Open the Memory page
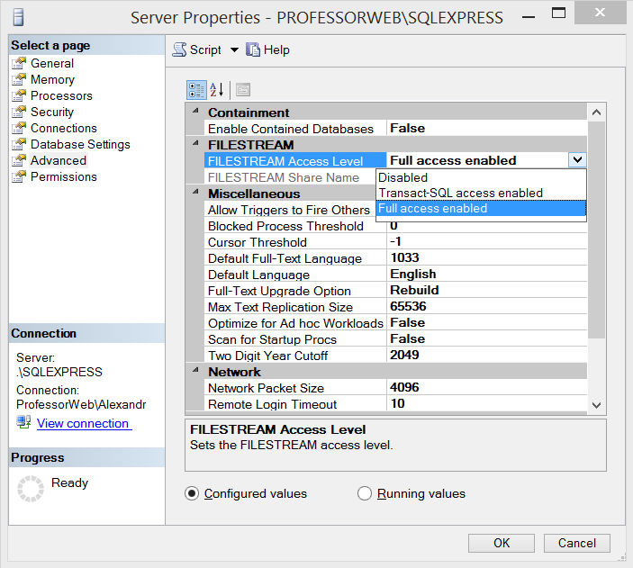Image resolution: width=633 pixels, height=568 pixels. click(x=52, y=79)
